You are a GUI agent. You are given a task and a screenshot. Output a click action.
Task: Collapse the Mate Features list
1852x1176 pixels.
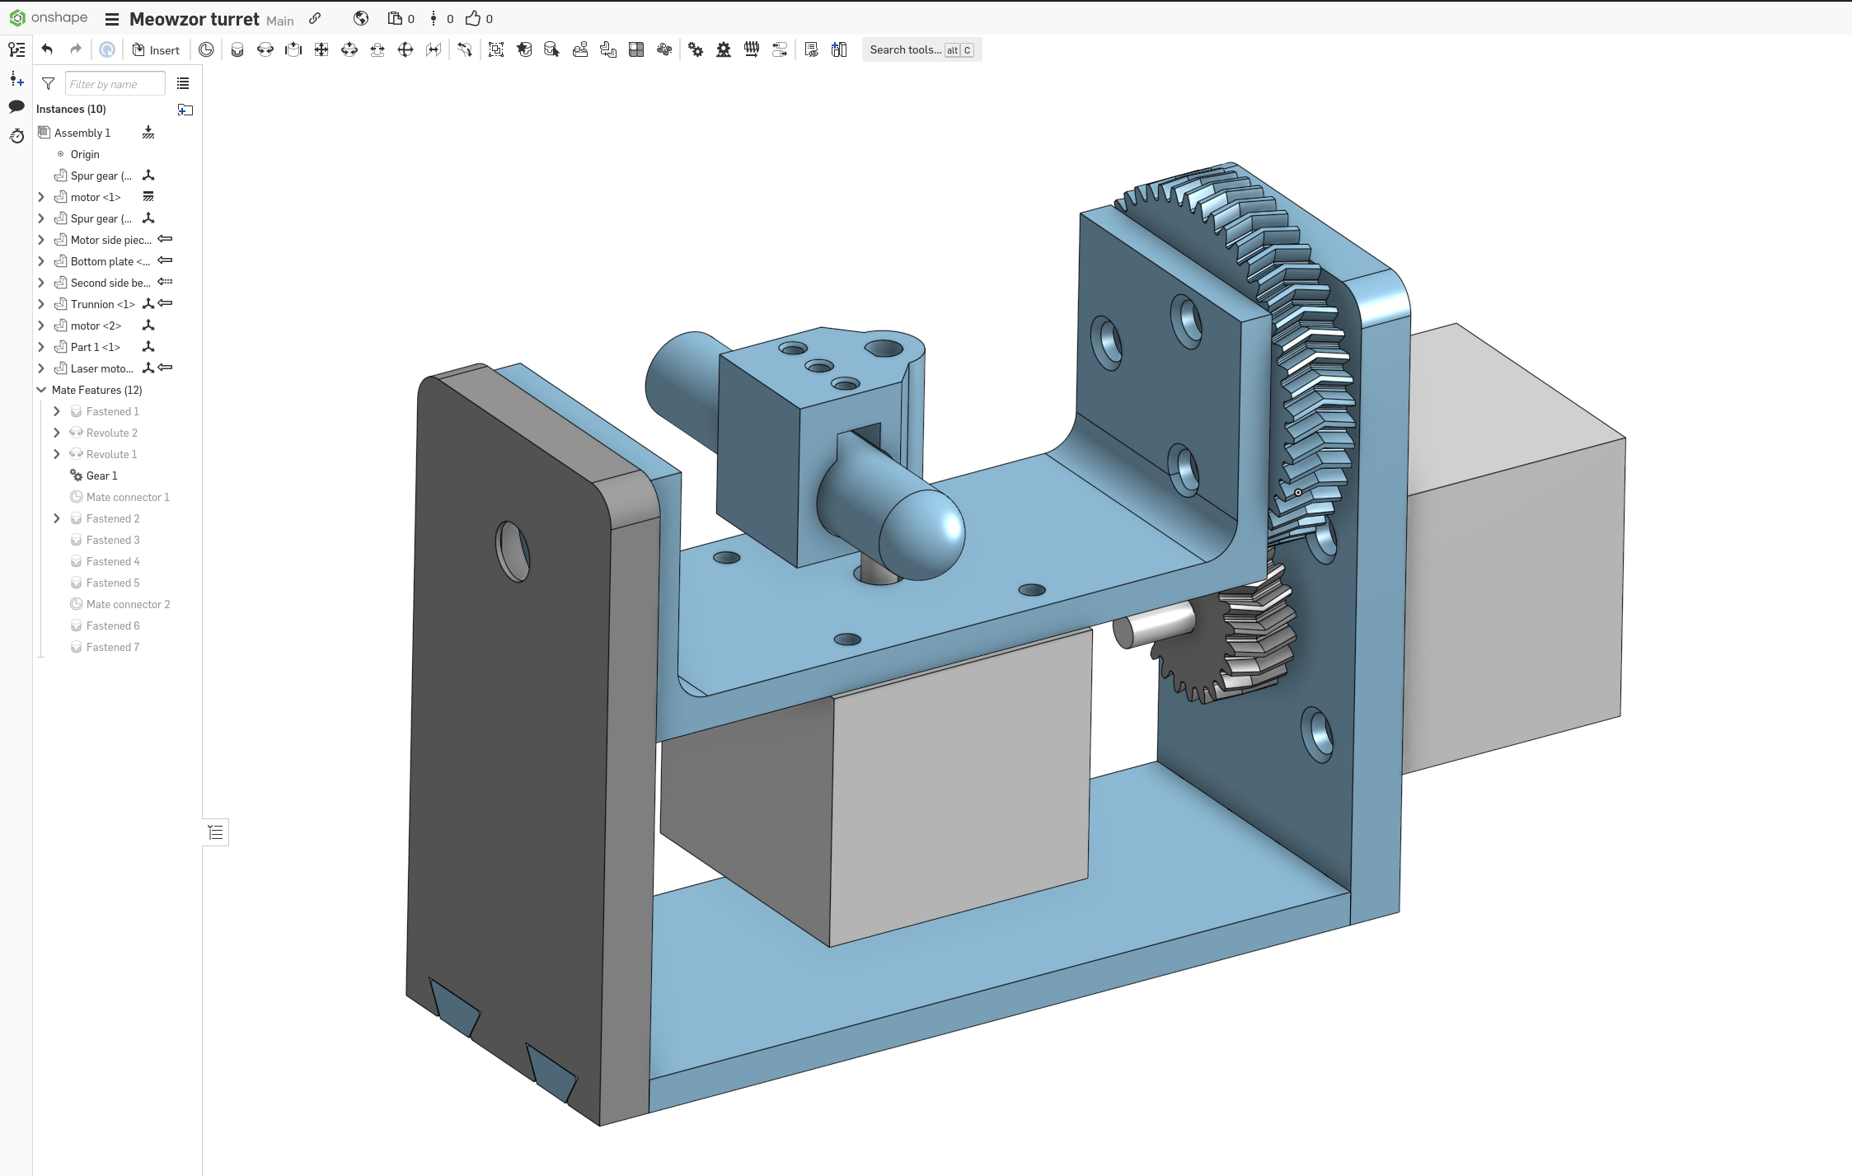[x=41, y=390]
